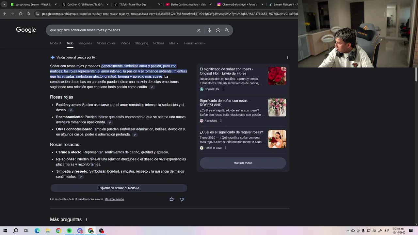Click the 'Rosas rosadas' heading

[x=64, y=145]
